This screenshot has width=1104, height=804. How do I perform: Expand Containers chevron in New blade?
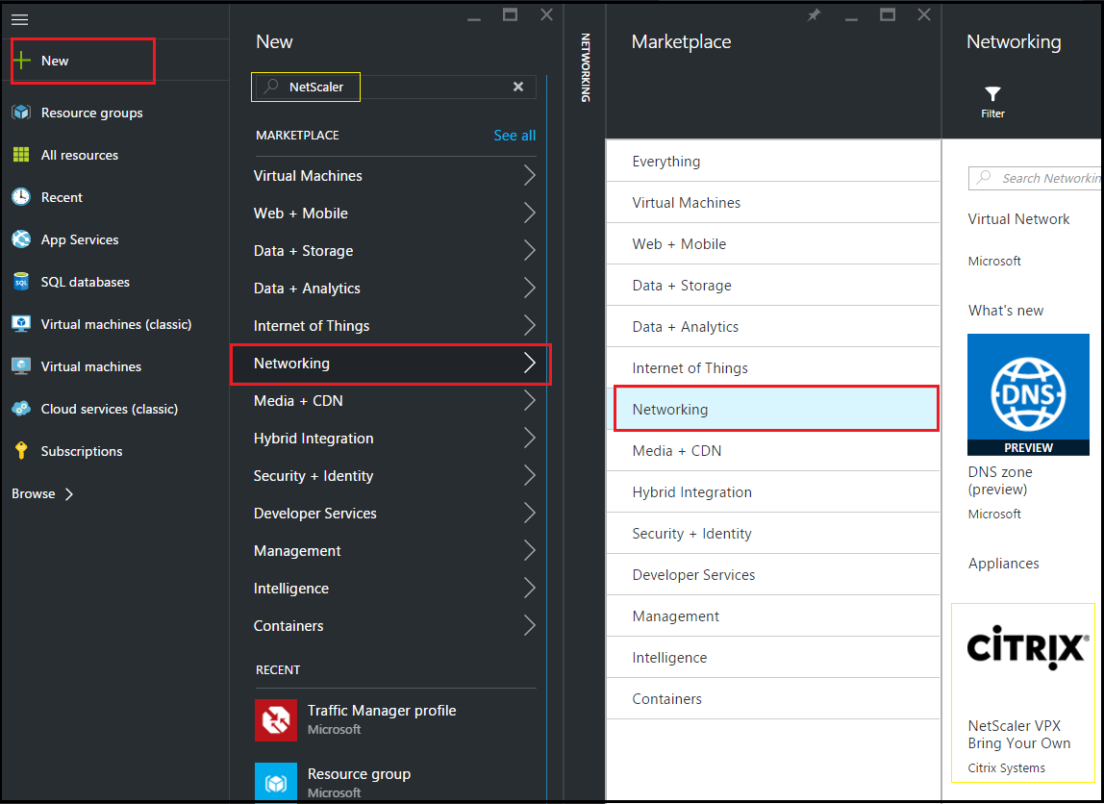click(530, 626)
